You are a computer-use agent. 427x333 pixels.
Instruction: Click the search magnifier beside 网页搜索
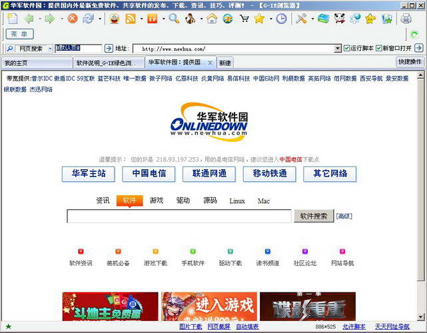click(10, 49)
